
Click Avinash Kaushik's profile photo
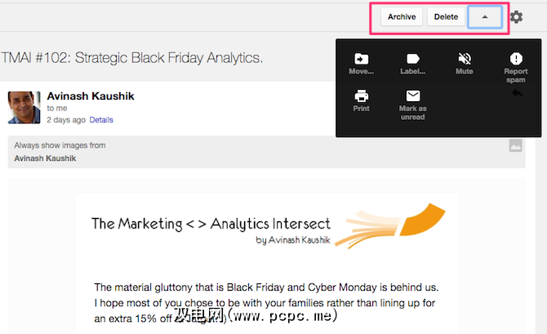point(24,107)
